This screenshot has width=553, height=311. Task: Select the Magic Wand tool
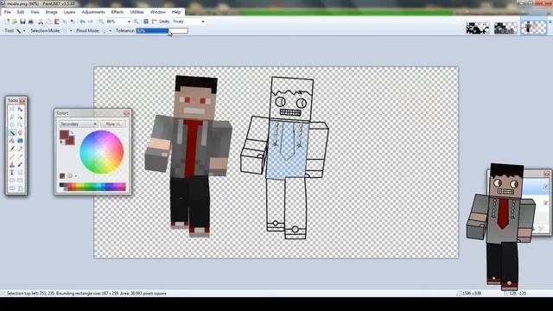[x=12, y=133]
